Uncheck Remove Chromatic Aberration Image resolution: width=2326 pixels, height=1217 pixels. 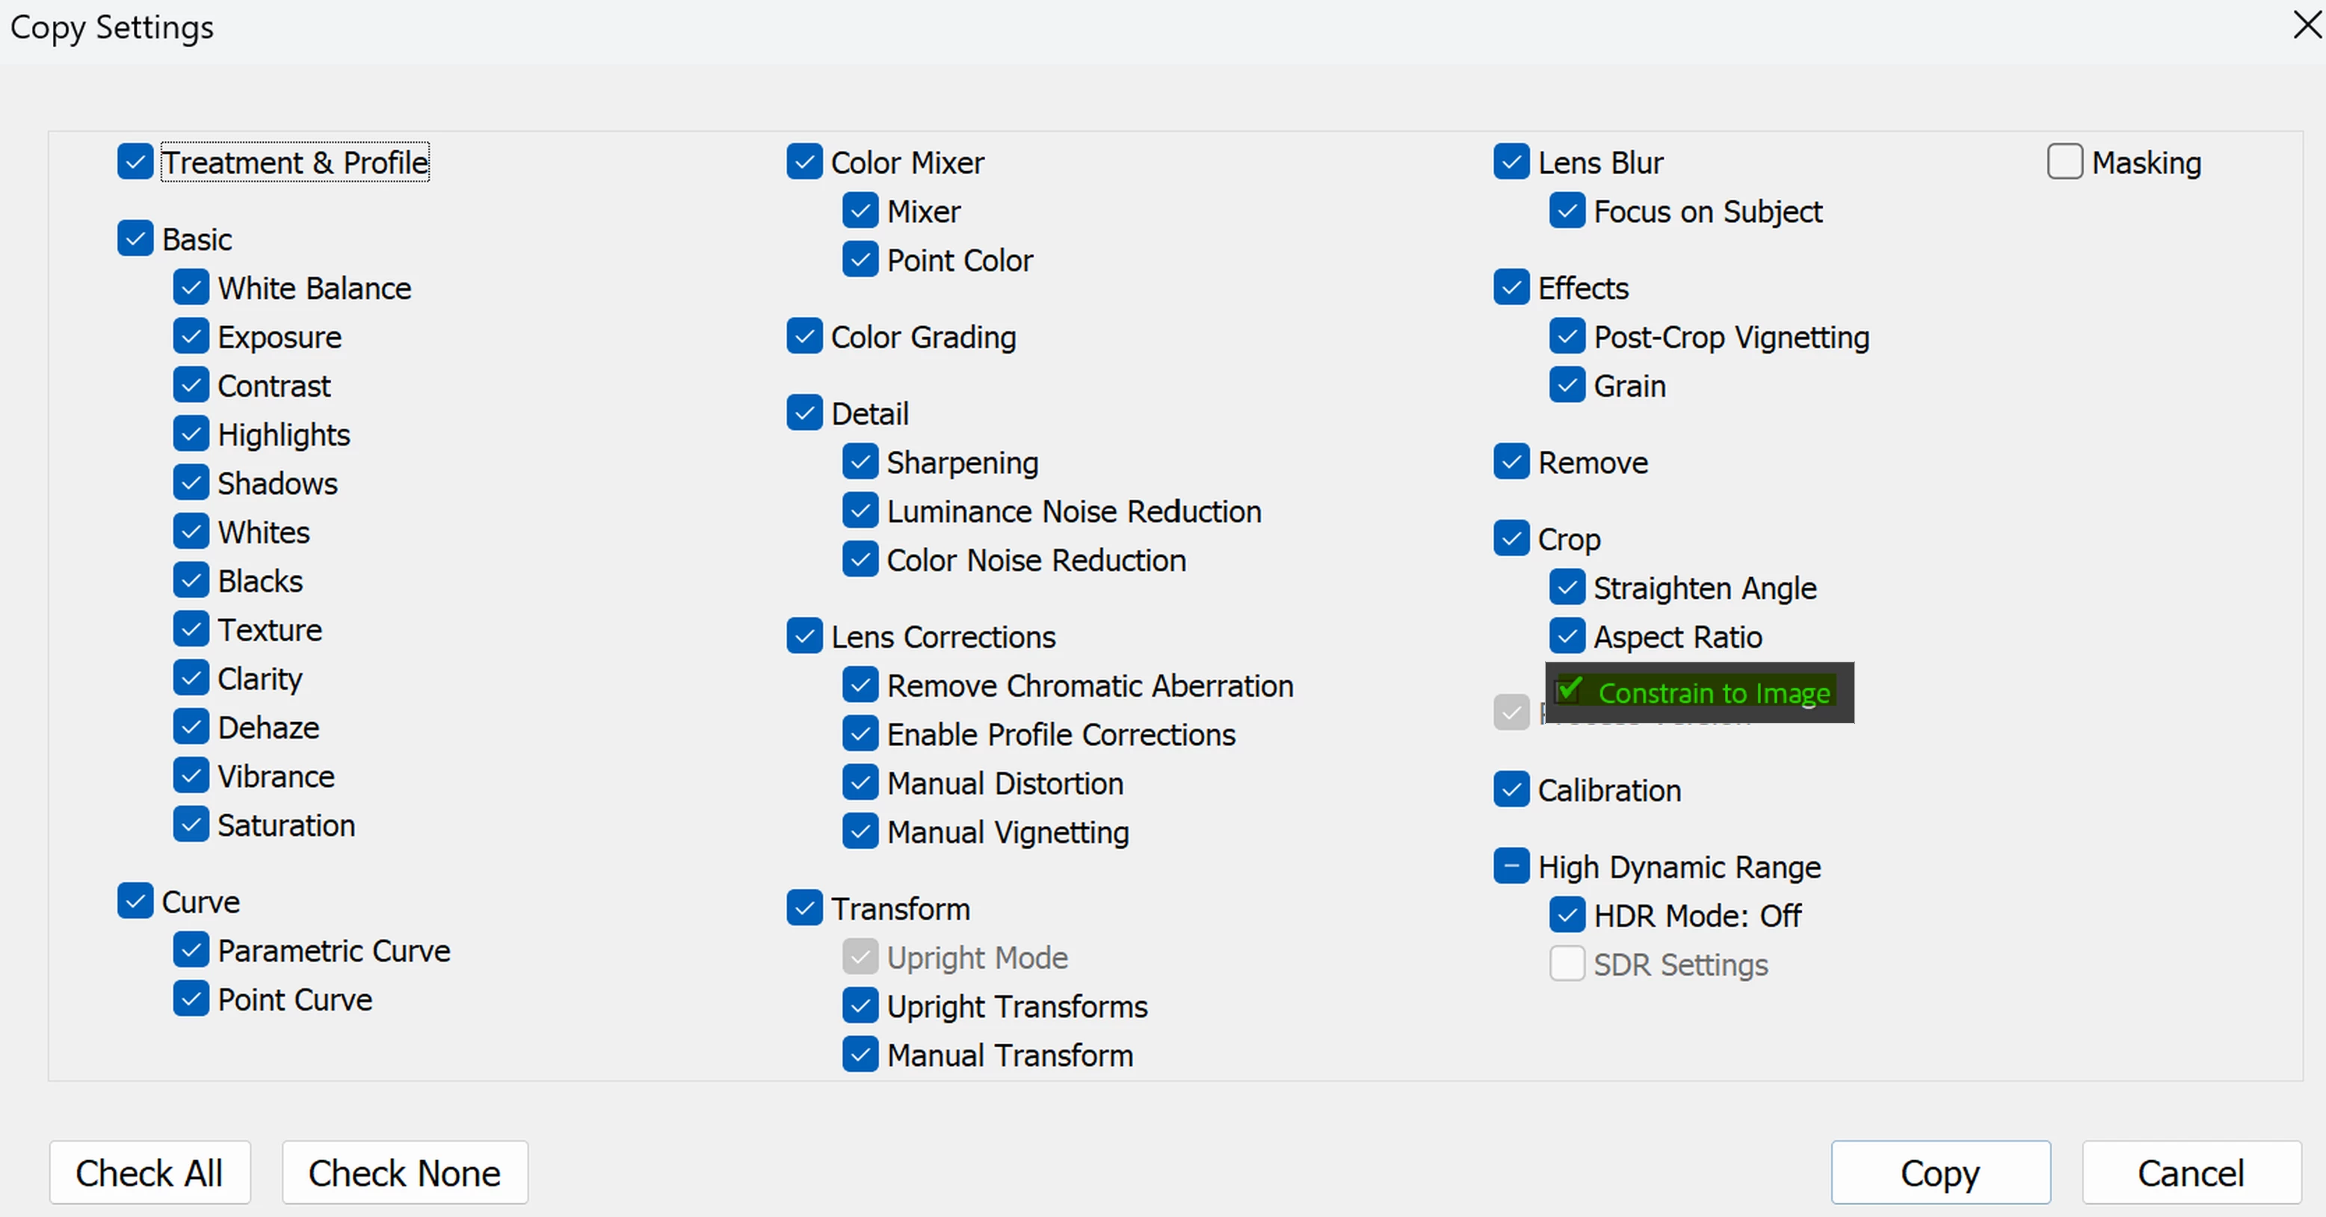point(860,685)
